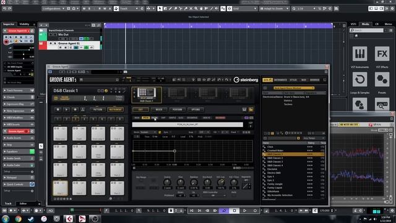The image size is (396, 223).
Task: Open the Configurations dropdown
Action: pos(53,9)
